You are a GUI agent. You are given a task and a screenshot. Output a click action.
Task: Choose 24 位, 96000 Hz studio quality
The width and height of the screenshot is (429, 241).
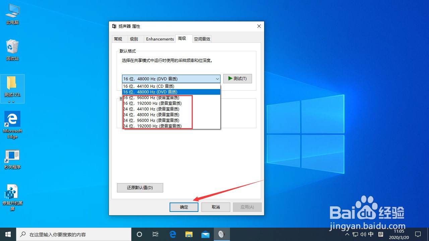point(171,120)
